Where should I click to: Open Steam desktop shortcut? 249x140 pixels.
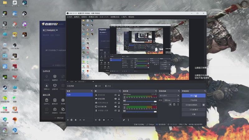5,89
